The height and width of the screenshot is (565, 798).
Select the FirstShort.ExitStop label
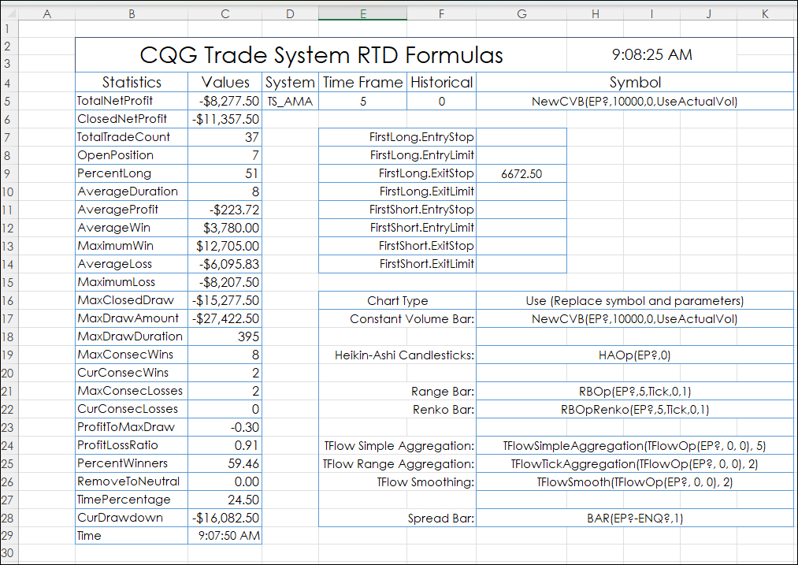[x=398, y=246]
